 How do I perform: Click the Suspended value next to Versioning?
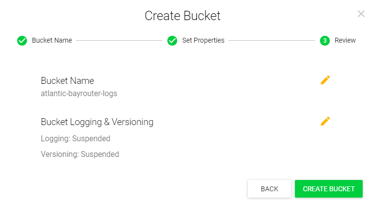[x=100, y=154]
